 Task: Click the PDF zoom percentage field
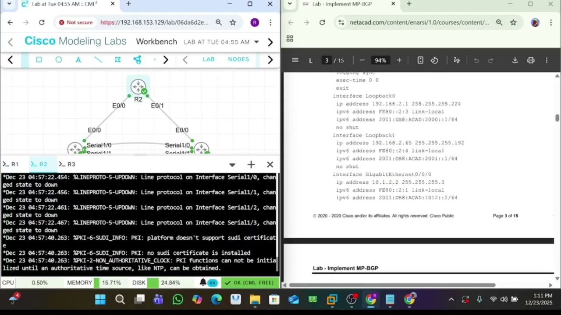(x=380, y=60)
